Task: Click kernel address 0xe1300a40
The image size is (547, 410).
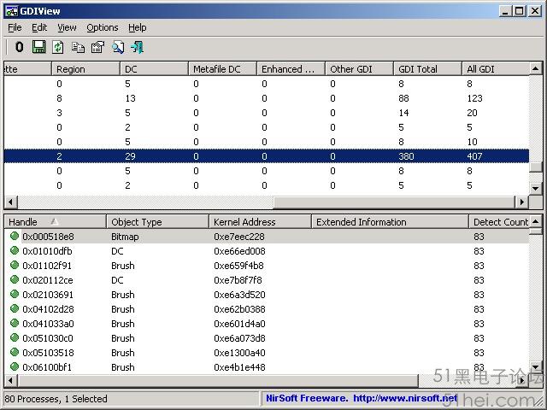Action: click(x=239, y=353)
